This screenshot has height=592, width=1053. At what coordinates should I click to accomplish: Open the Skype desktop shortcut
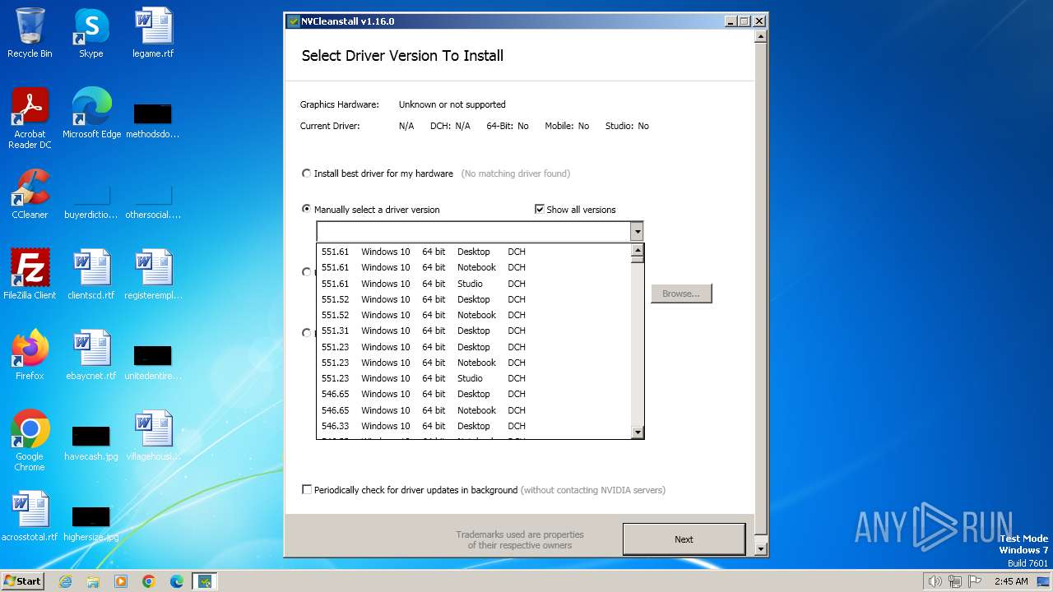91,33
